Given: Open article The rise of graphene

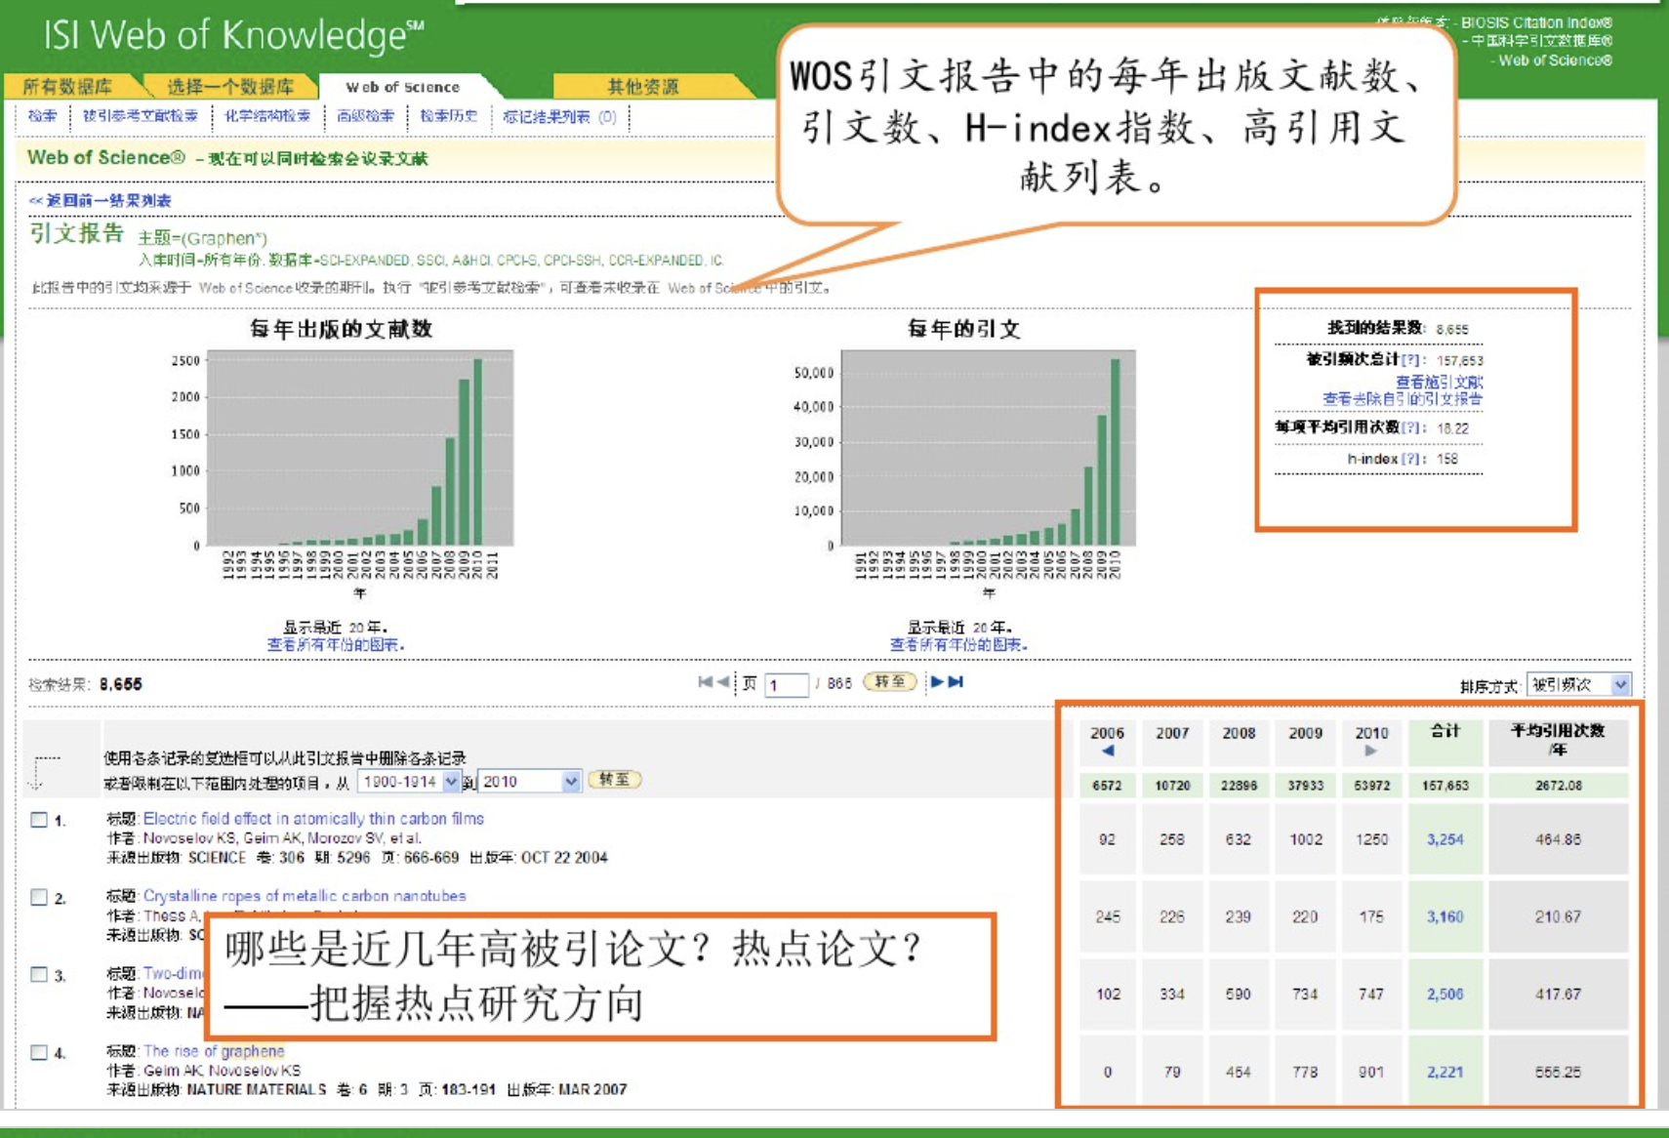Looking at the screenshot, I should point(214,1051).
